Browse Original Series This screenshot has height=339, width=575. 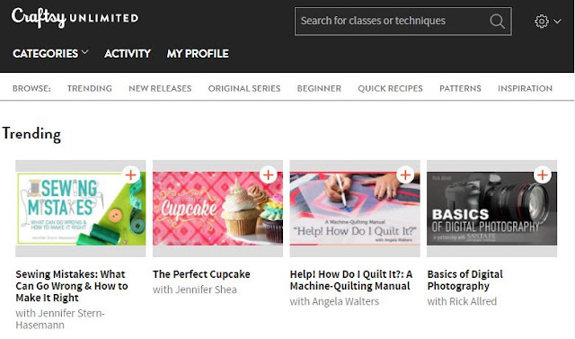pyautogui.click(x=244, y=88)
